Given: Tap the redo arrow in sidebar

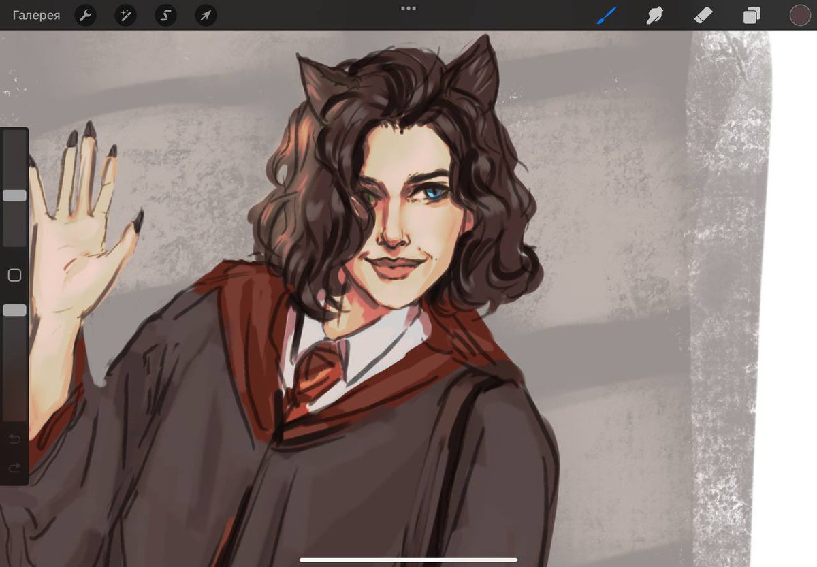Looking at the screenshot, I should click(x=14, y=468).
